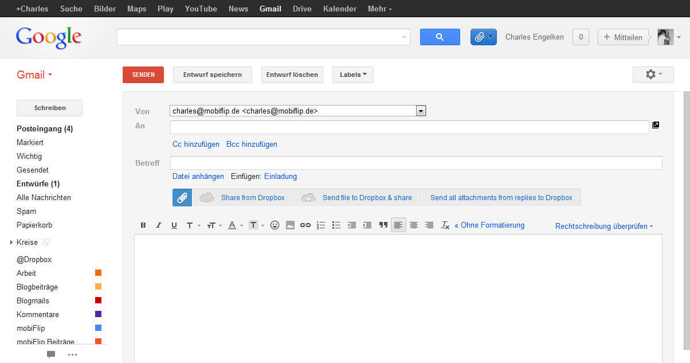
Task: Click the Mitteilen share button
Action: pyautogui.click(x=624, y=37)
